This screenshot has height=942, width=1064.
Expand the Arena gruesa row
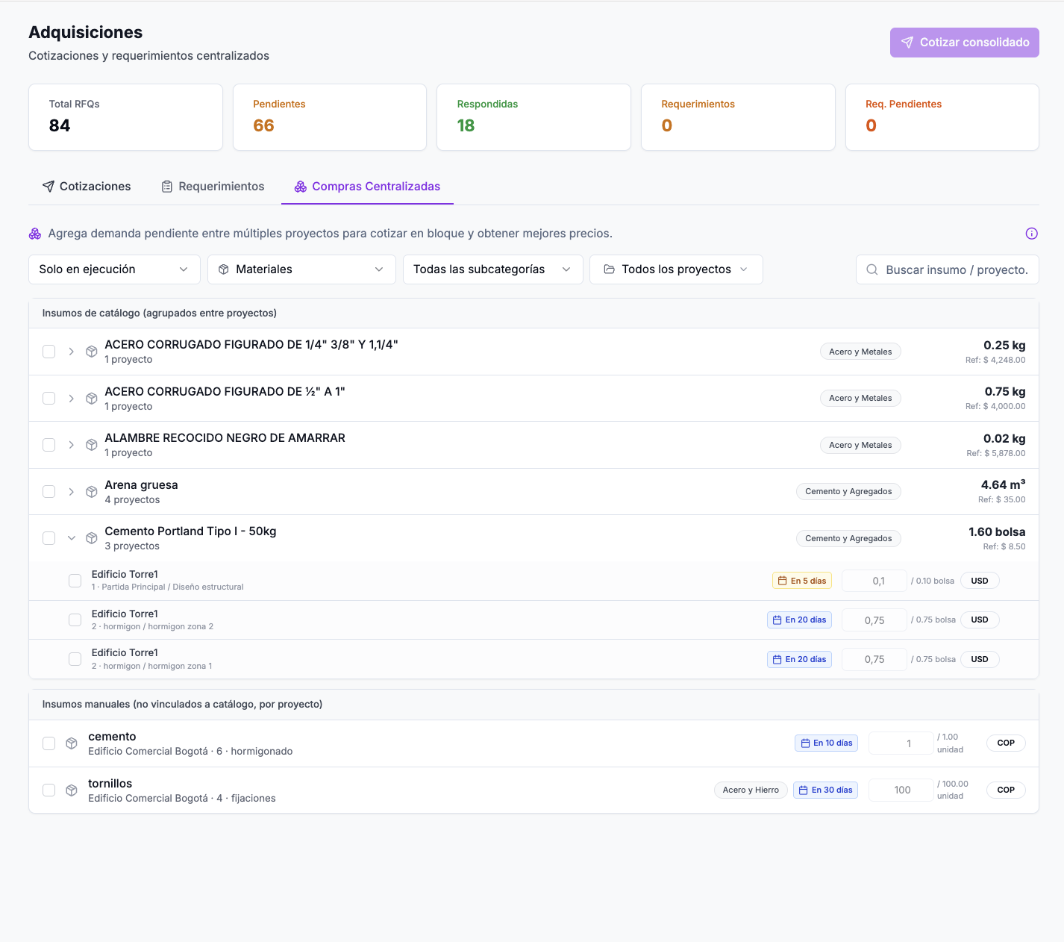click(x=72, y=492)
